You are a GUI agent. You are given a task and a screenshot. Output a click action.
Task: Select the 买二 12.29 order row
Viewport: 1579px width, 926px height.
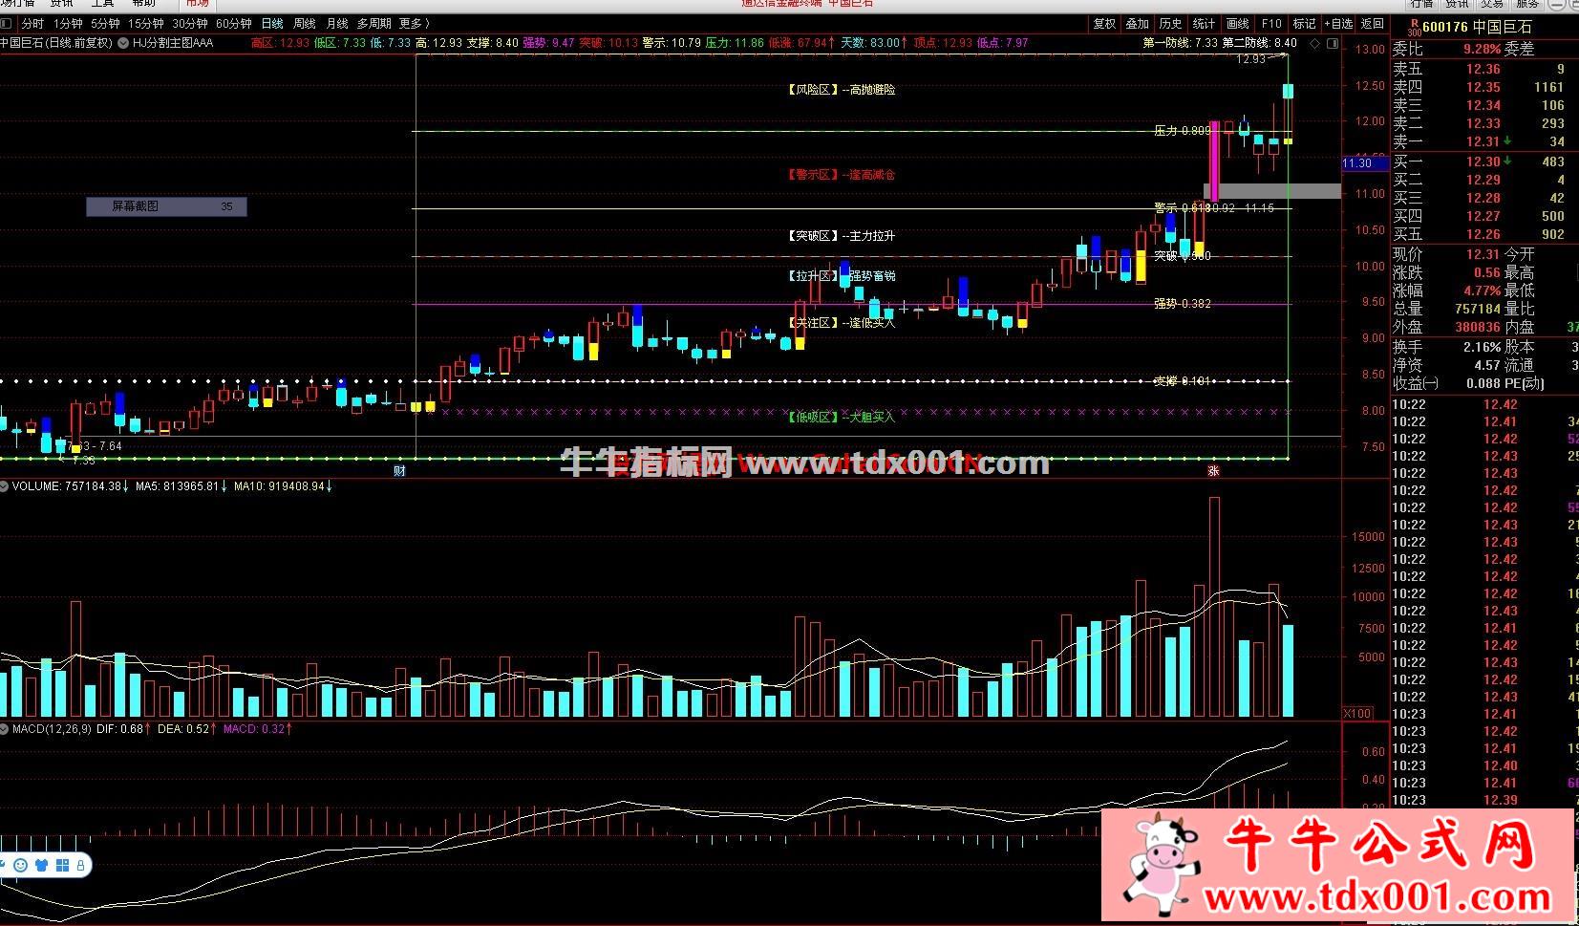tap(1484, 180)
